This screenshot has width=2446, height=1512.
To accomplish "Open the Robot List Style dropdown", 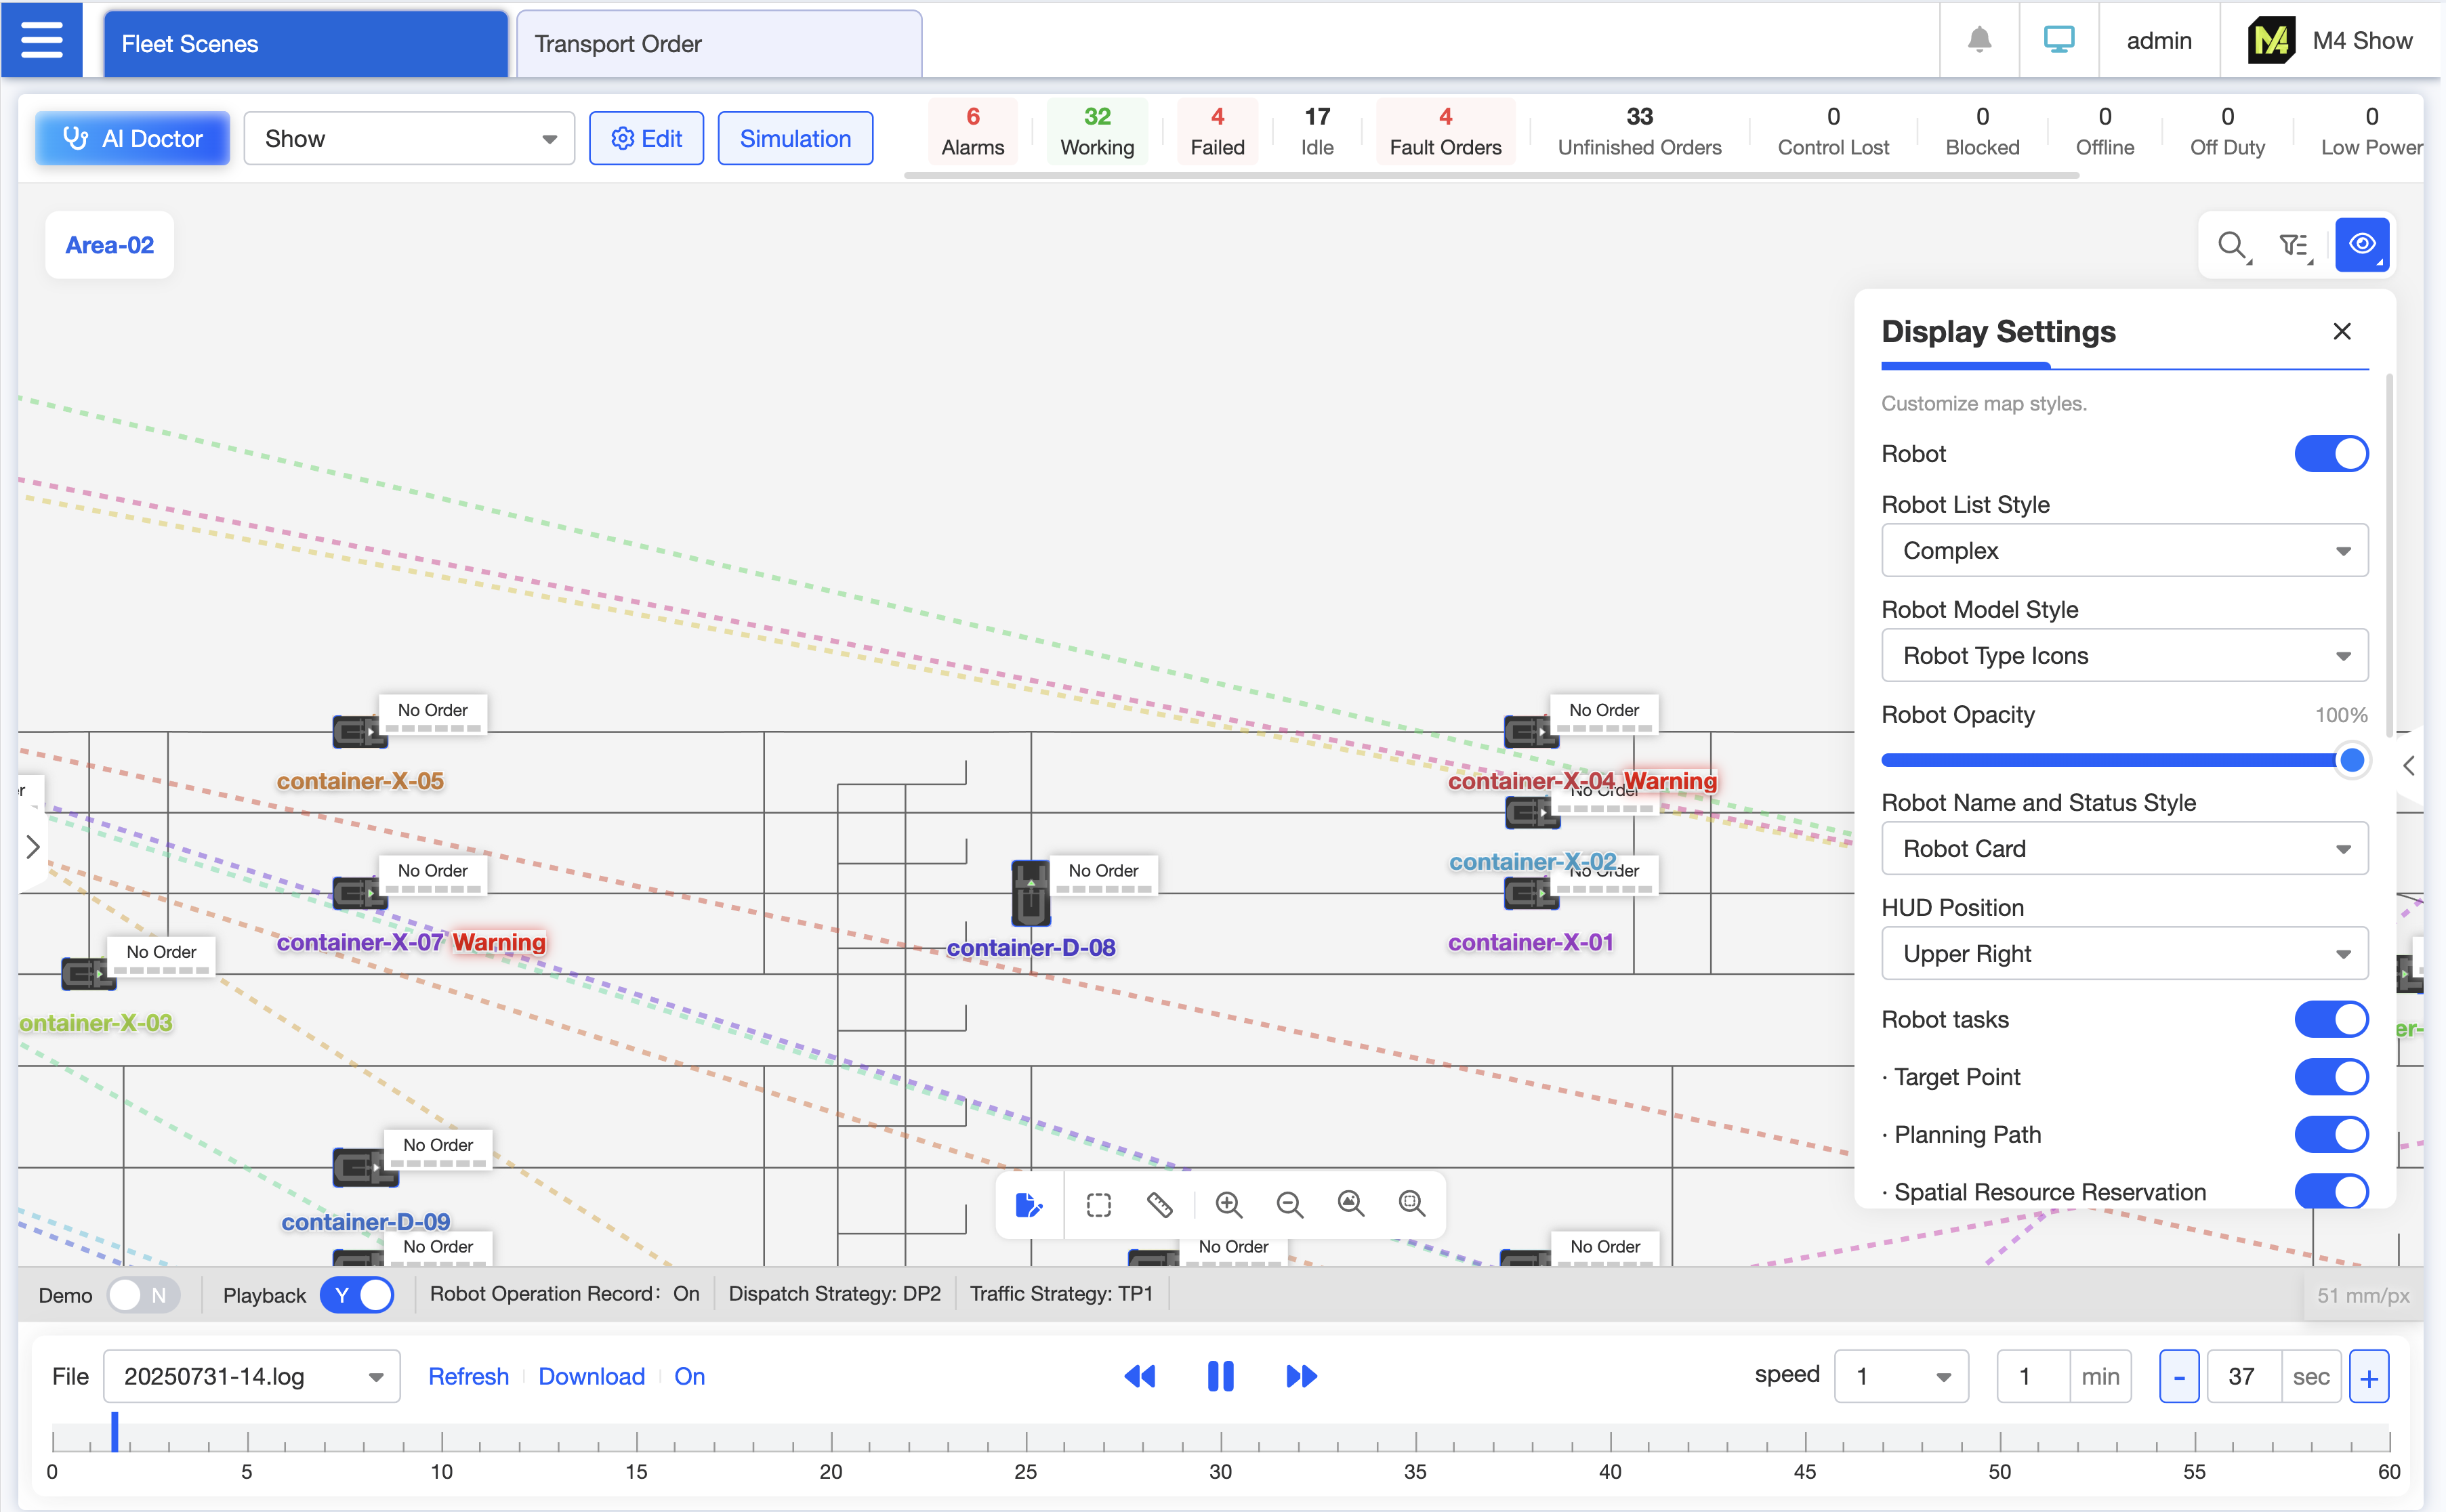I will coord(2124,551).
